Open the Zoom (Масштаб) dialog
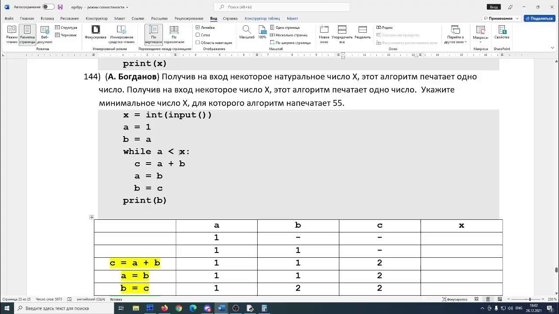 247,33
